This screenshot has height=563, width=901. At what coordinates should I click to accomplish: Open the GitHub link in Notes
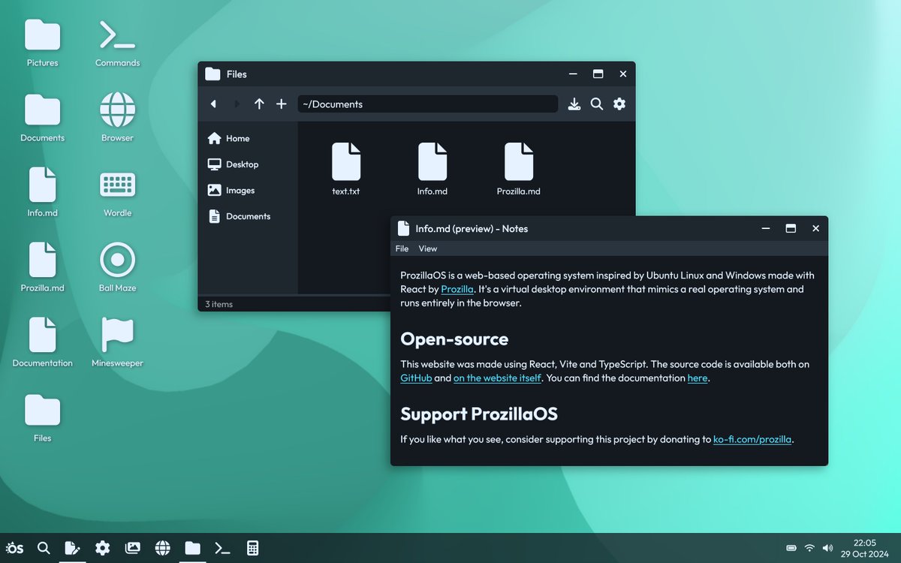coord(416,378)
